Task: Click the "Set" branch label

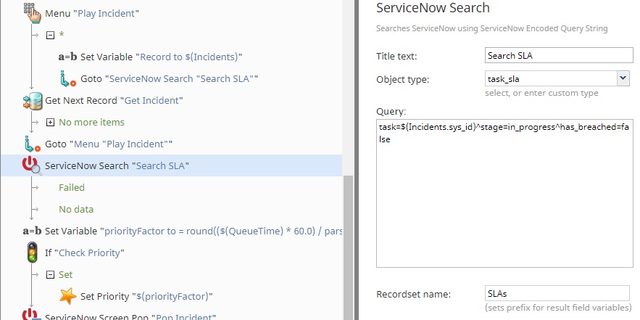Action: tap(65, 274)
